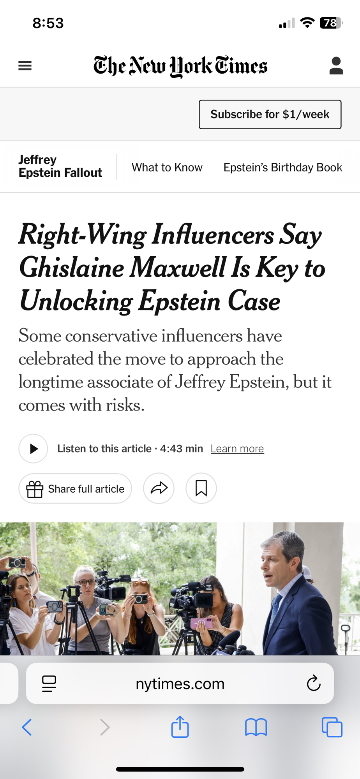Go back to previous page
Image resolution: width=360 pixels, height=779 pixels.
(27, 727)
